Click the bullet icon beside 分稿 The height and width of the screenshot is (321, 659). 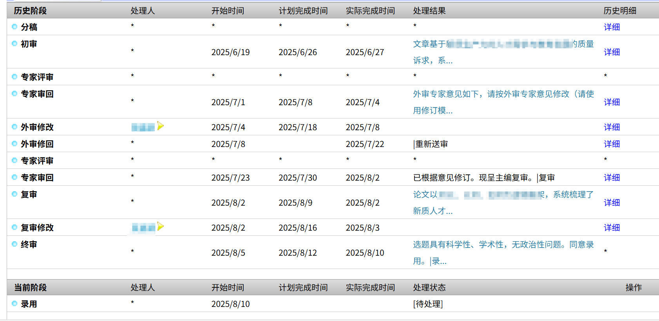(x=14, y=27)
